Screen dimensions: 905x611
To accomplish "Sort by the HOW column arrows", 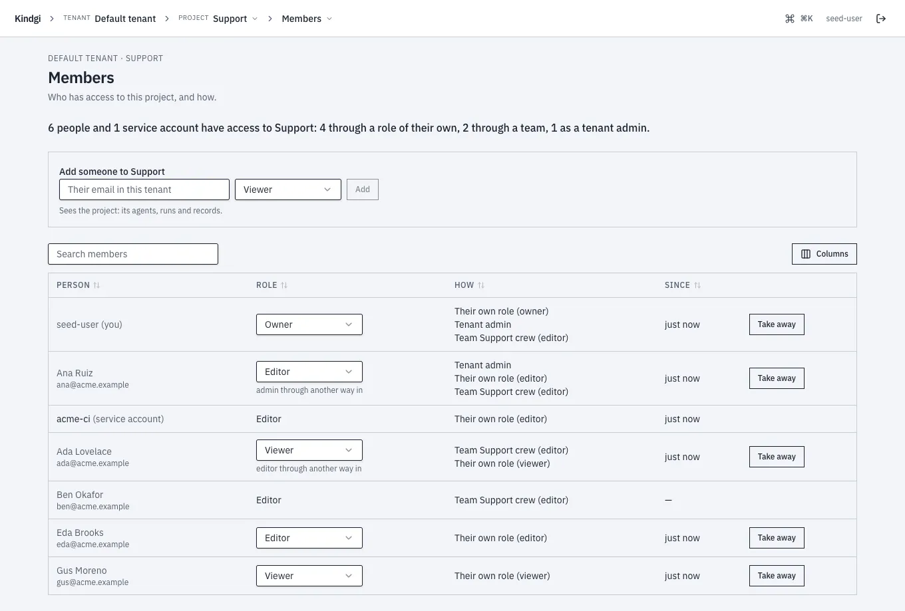I will pos(481,285).
